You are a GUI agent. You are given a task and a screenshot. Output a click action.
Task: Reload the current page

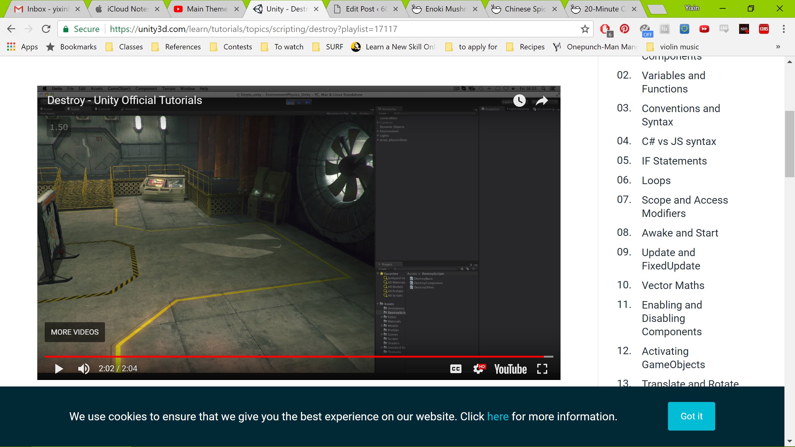click(46, 29)
